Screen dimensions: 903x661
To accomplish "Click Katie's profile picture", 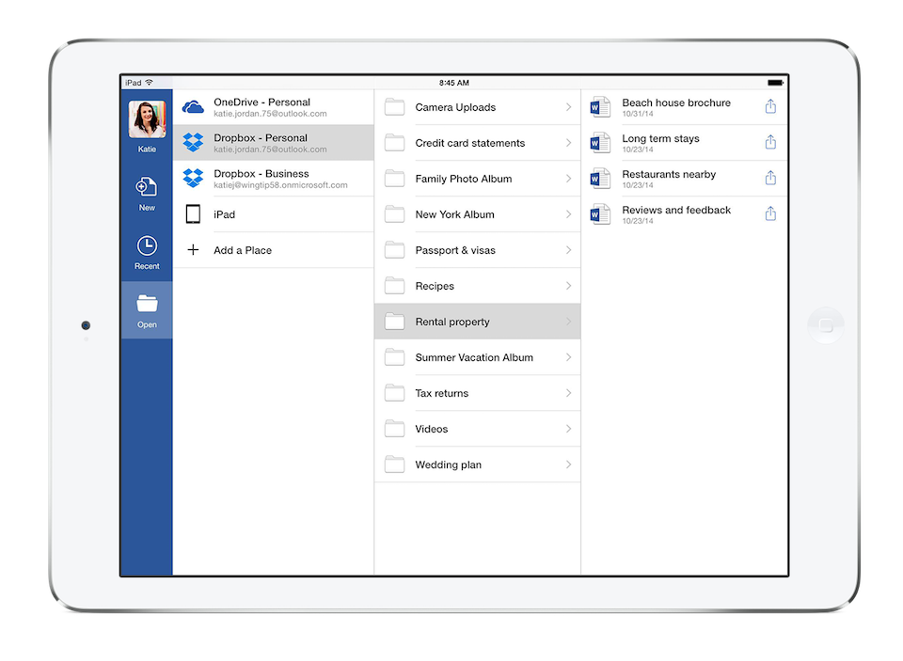I will coord(147,118).
